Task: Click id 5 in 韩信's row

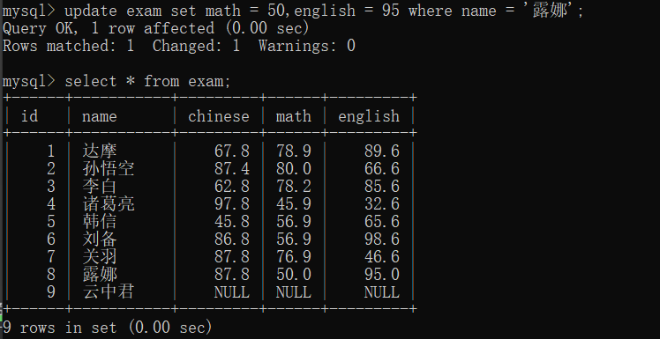Action: [51, 222]
